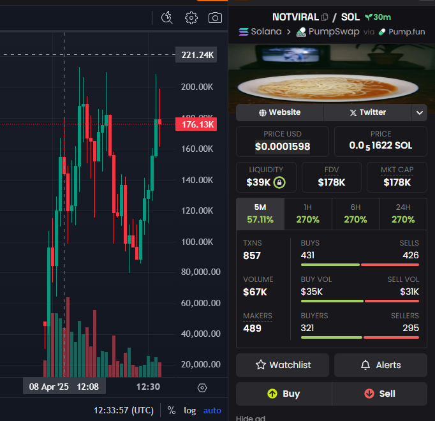The height and width of the screenshot is (421, 435).
Task: Click the TXNS 857 value
Action: (x=252, y=256)
